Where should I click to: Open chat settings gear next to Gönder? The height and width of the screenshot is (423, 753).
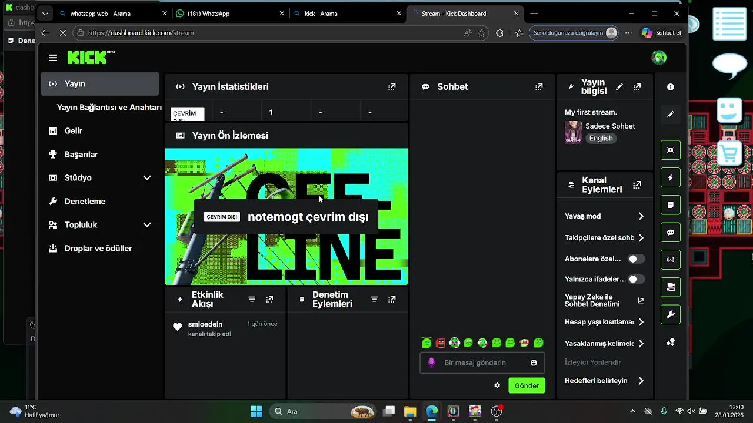tap(497, 385)
